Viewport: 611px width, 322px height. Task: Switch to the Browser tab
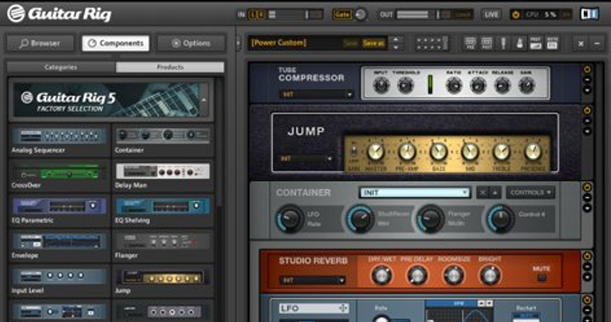[40, 43]
